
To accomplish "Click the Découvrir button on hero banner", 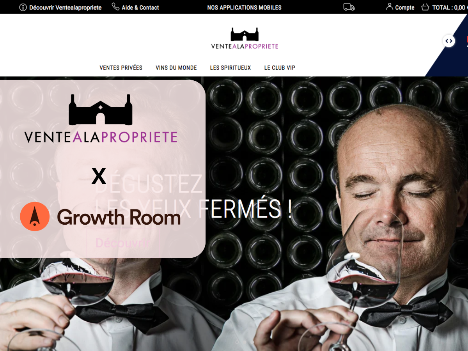I will coord(122,243).
